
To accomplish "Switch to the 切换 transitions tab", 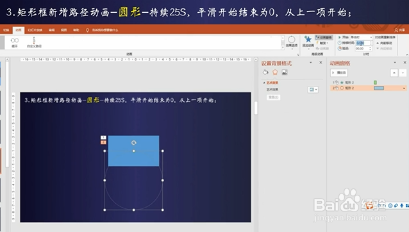I will coord(6,30).
